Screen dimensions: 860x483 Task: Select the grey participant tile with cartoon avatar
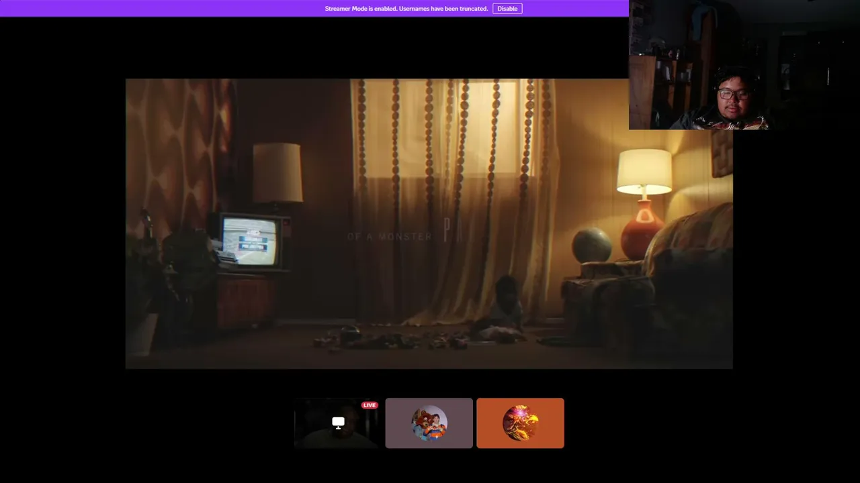coord(429,423)
